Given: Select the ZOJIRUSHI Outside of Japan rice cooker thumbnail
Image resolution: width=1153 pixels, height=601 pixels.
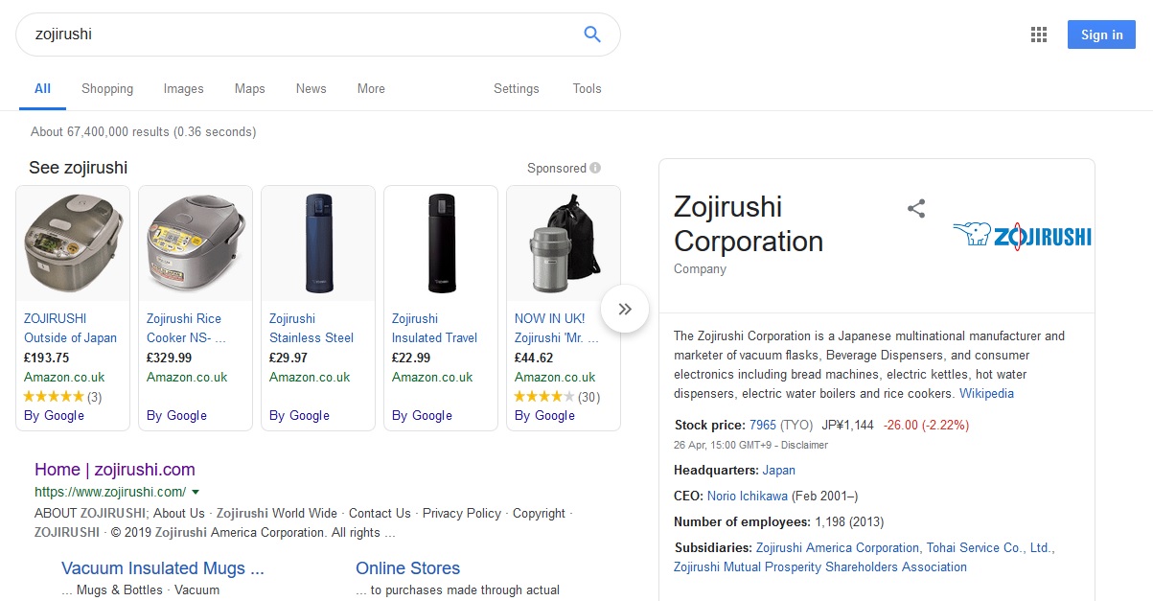Looking at the screenshot, I should 73,243.
